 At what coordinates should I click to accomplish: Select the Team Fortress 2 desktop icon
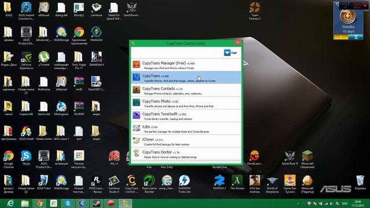(254, 11)
